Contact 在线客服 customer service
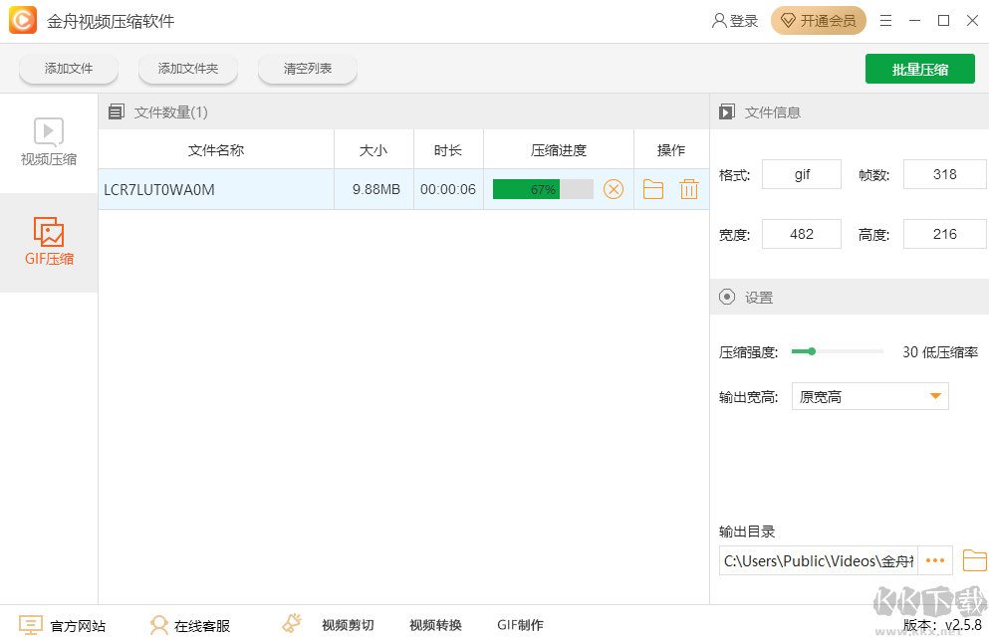The image size is (989, 638). 189,624
